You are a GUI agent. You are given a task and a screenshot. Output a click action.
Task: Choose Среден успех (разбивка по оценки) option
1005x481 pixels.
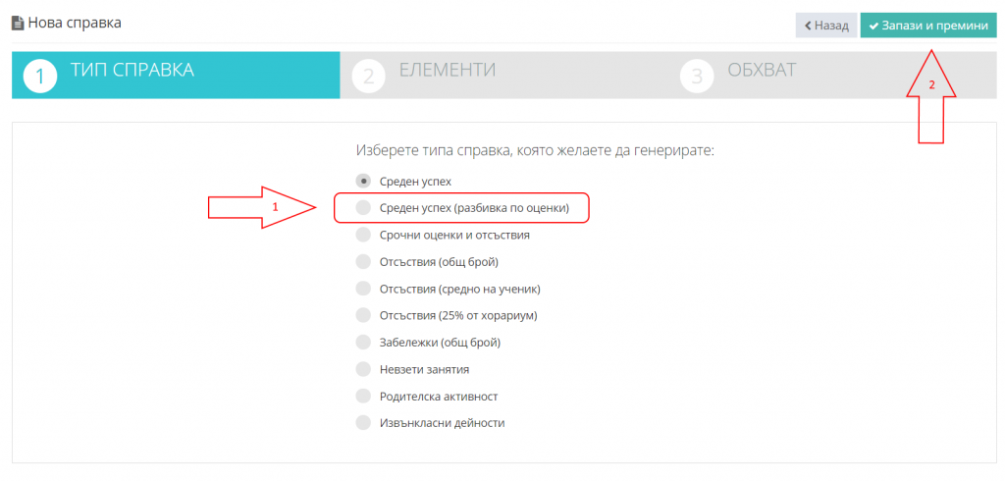(363, 208)
